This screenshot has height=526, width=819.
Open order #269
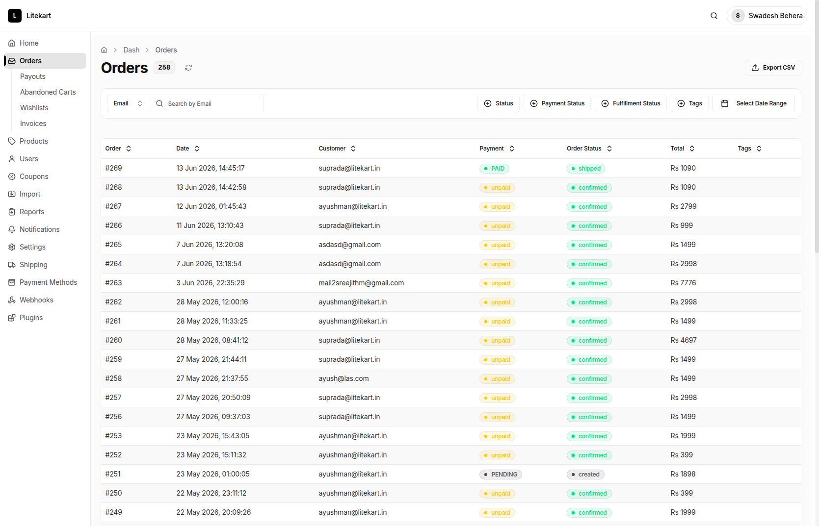(x=114, y=168)
